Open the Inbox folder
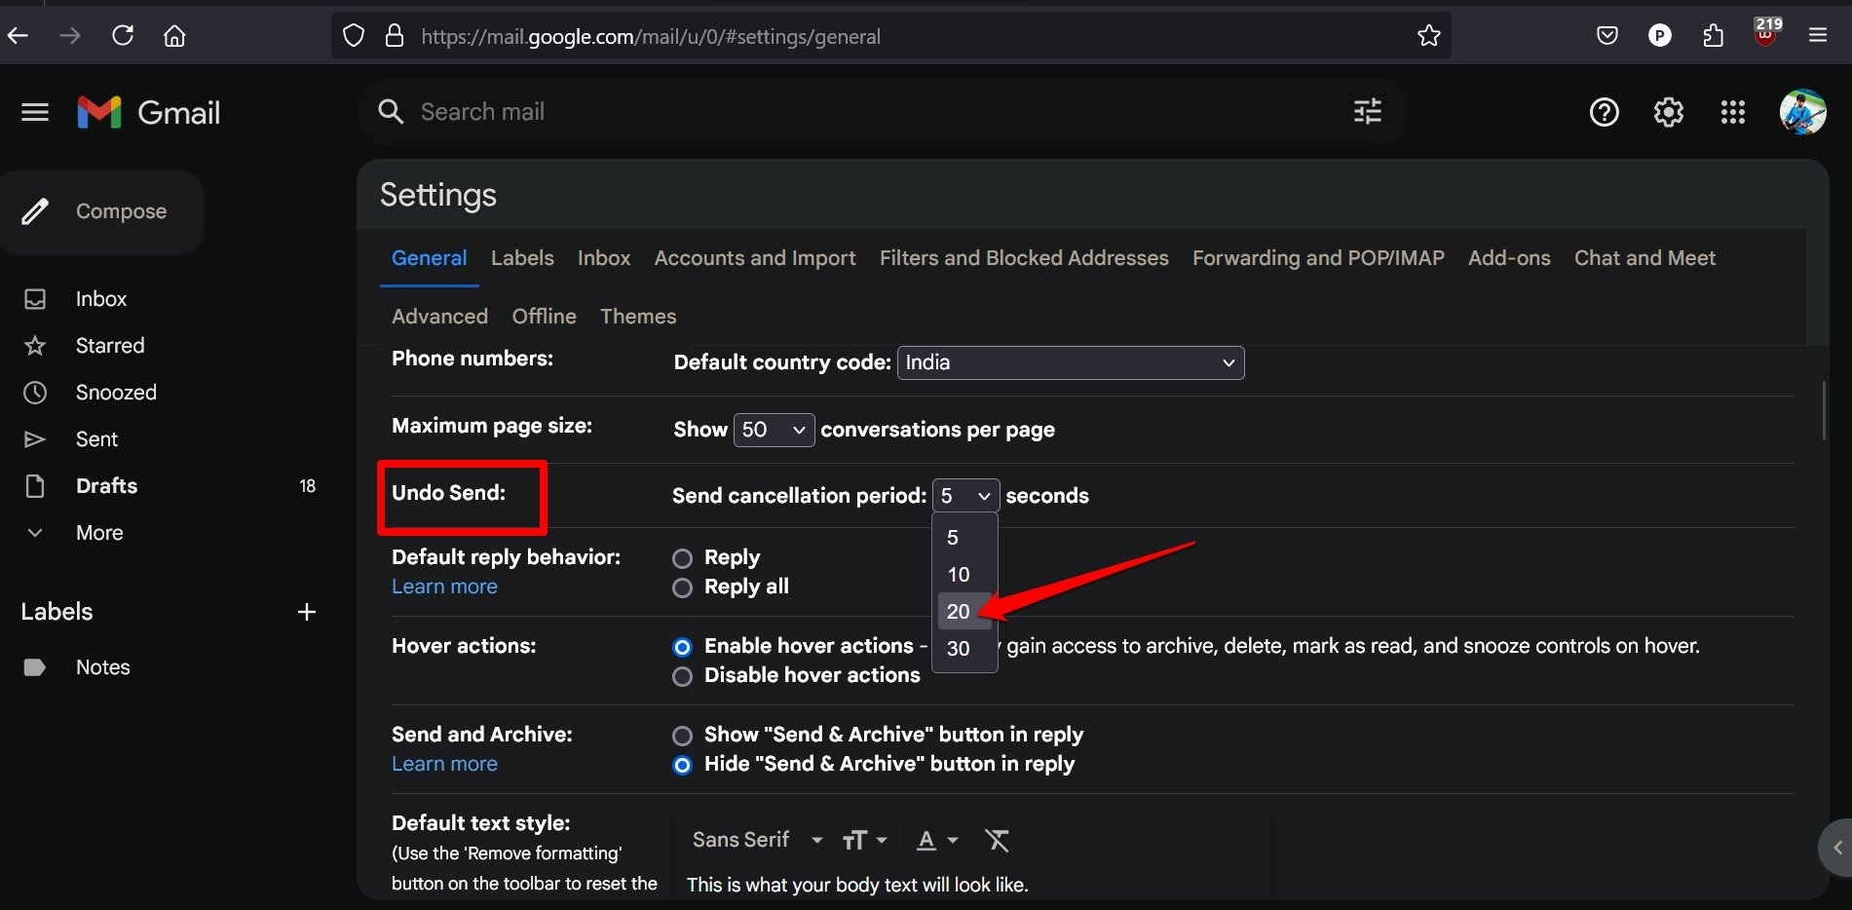The image size is (1852, 910). coord(101,299)
